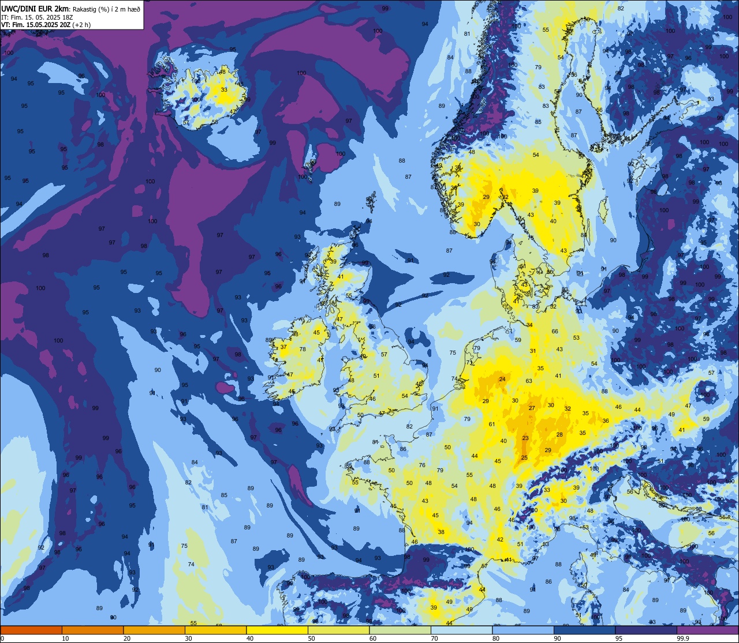Click the humidity value 66 on the map
Viewport: 739px width, 643px height.
pyautogui.click(x=555, y=331)
